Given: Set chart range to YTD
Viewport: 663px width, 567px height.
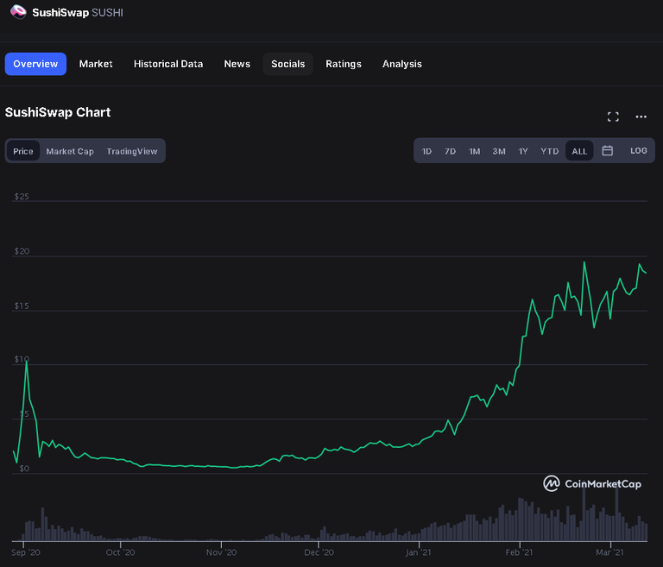Looking at the screenshot, I should pos(549,151).
